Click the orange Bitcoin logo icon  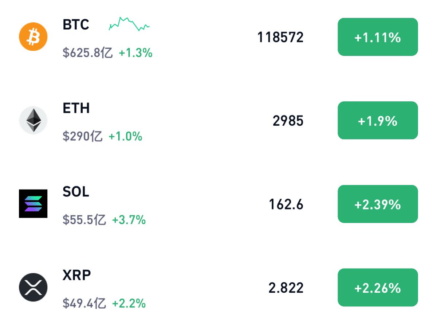coord(33,36)
